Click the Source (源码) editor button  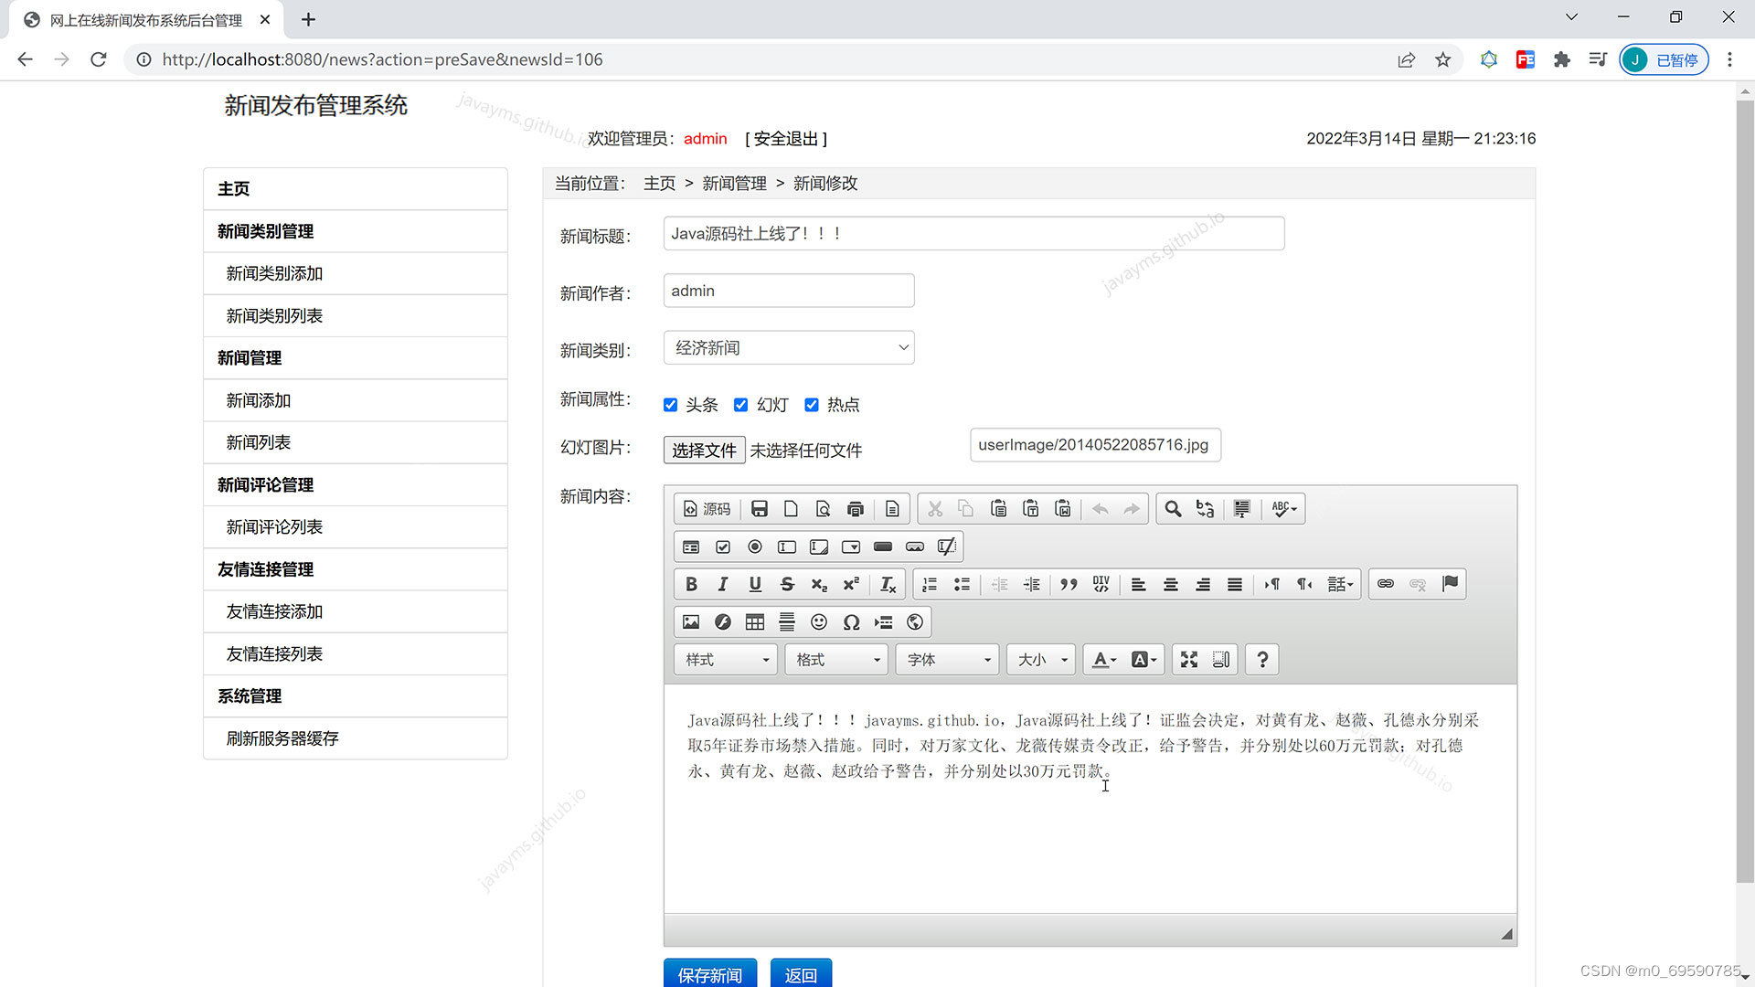[707, 509]
